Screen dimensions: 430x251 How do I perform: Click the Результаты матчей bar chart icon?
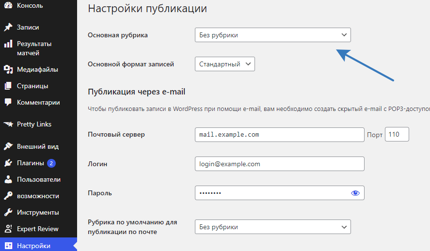[x=8, y=44]
